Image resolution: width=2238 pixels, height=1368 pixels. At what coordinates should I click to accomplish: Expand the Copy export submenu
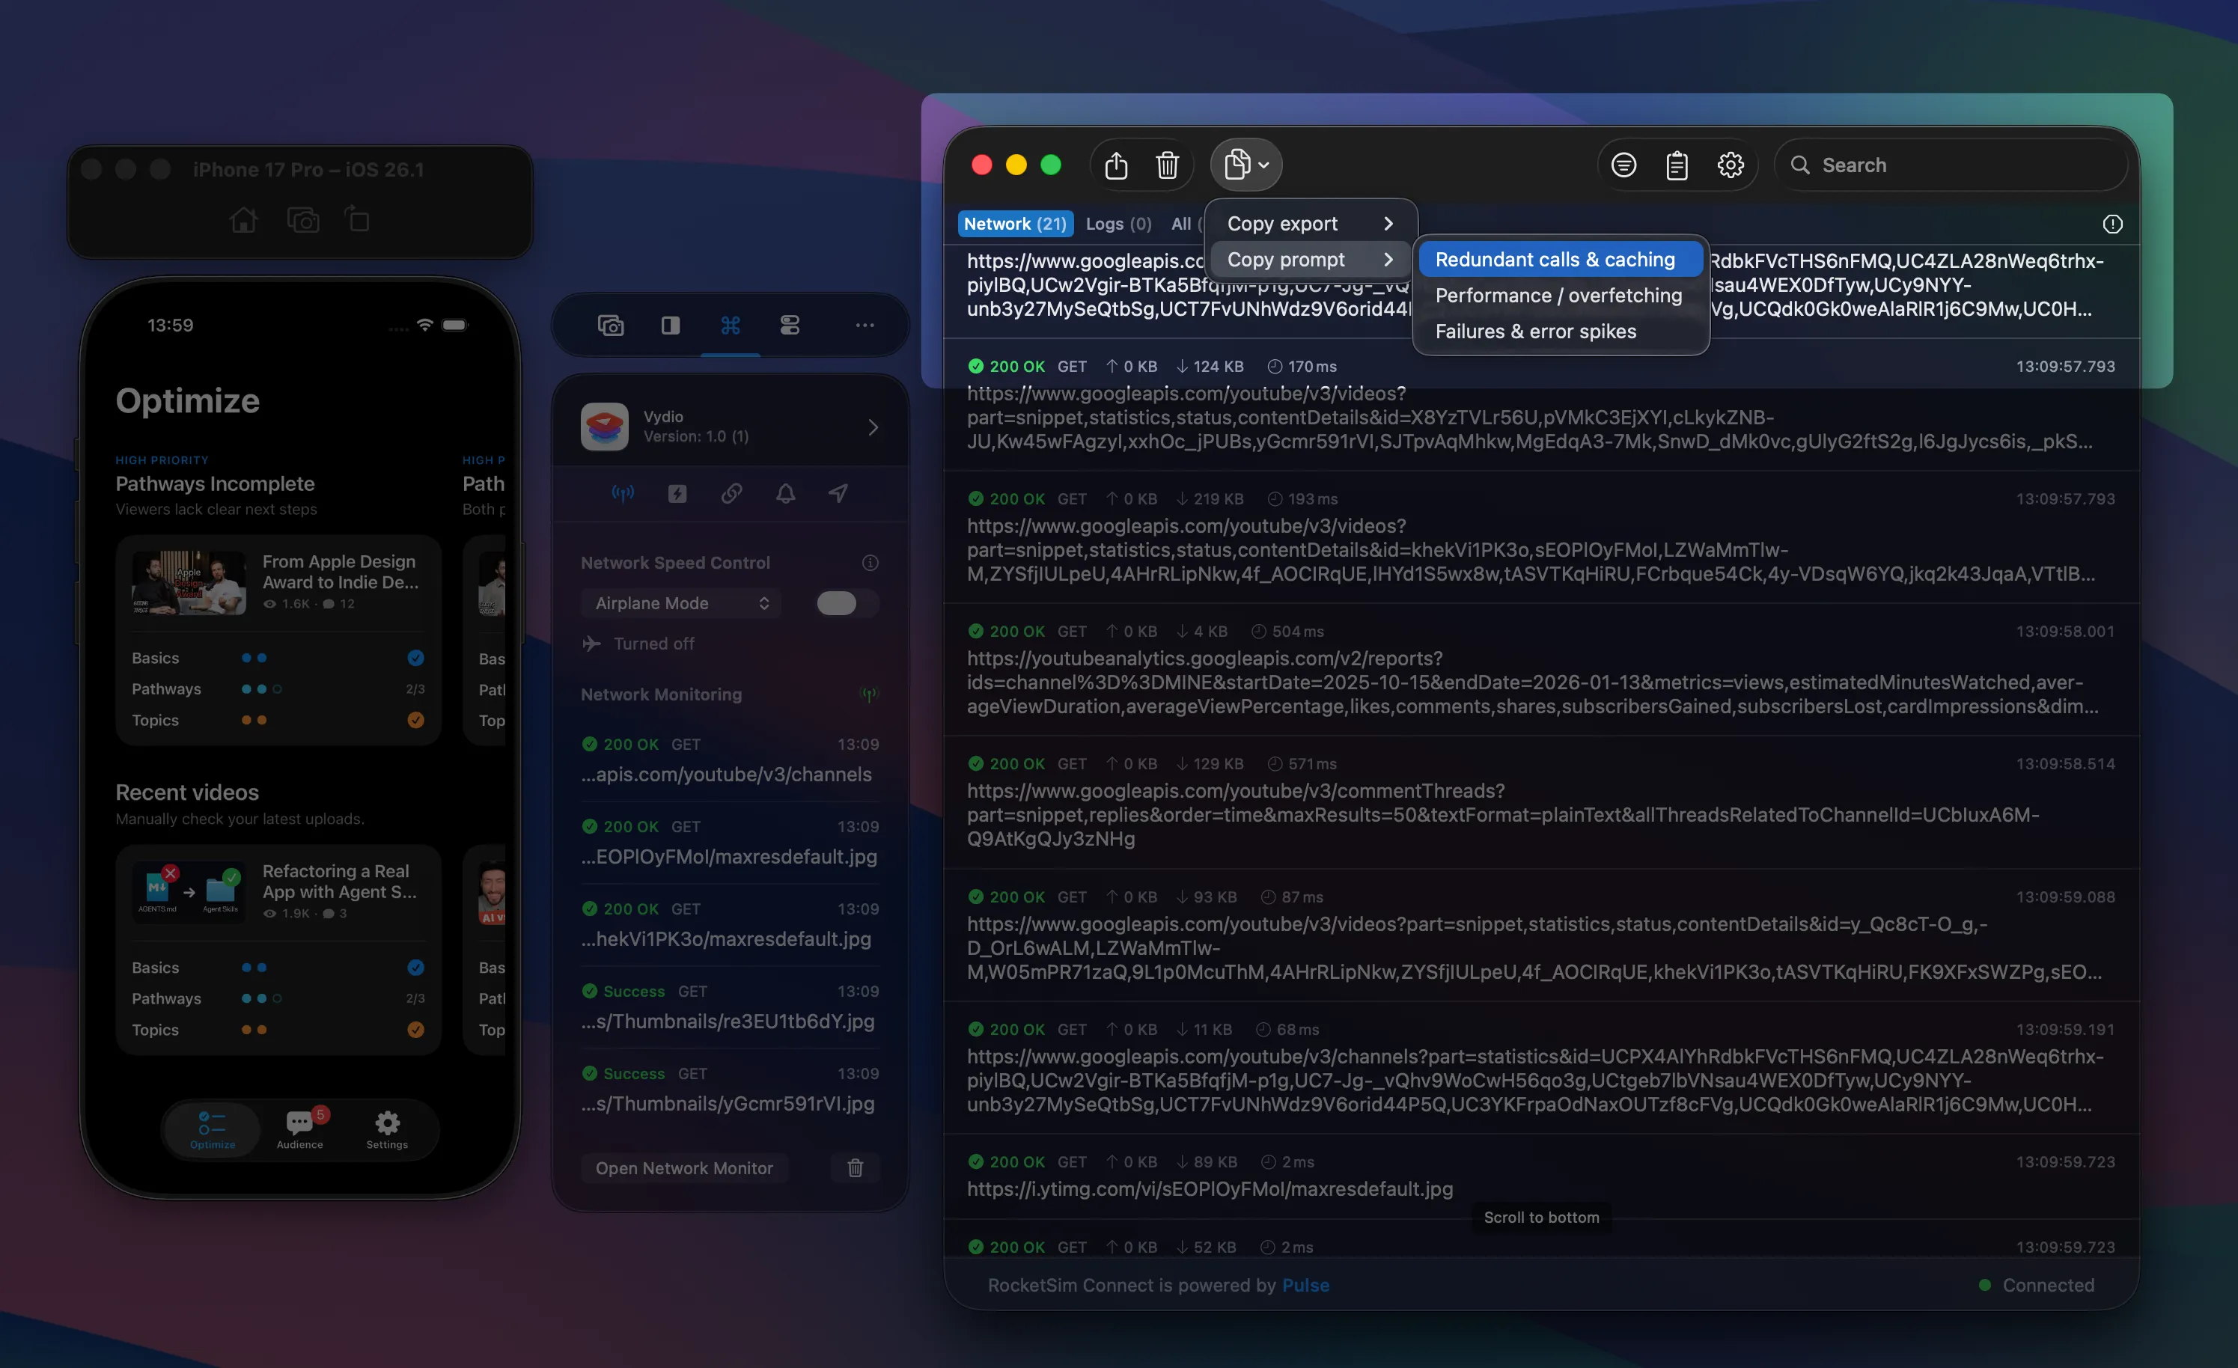[1310, 224]
